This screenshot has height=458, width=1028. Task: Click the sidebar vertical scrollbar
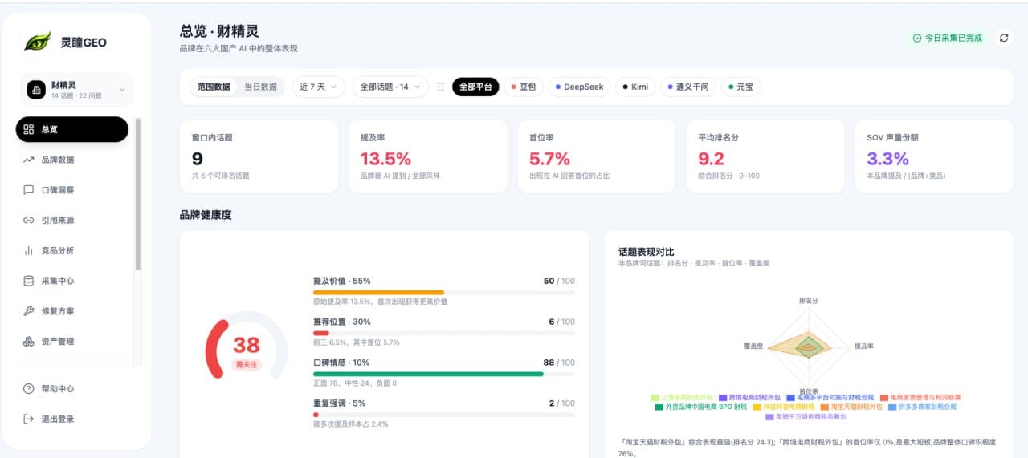[x=138, y=194]
